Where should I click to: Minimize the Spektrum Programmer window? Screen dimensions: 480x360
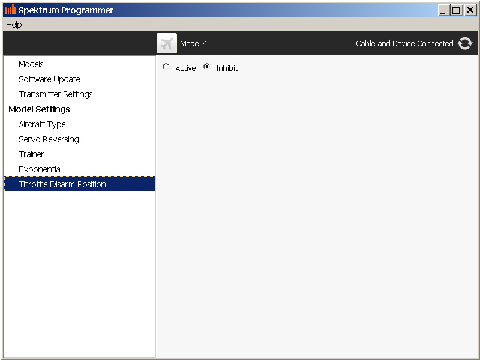pyautogui.click(x=443, y=10)
